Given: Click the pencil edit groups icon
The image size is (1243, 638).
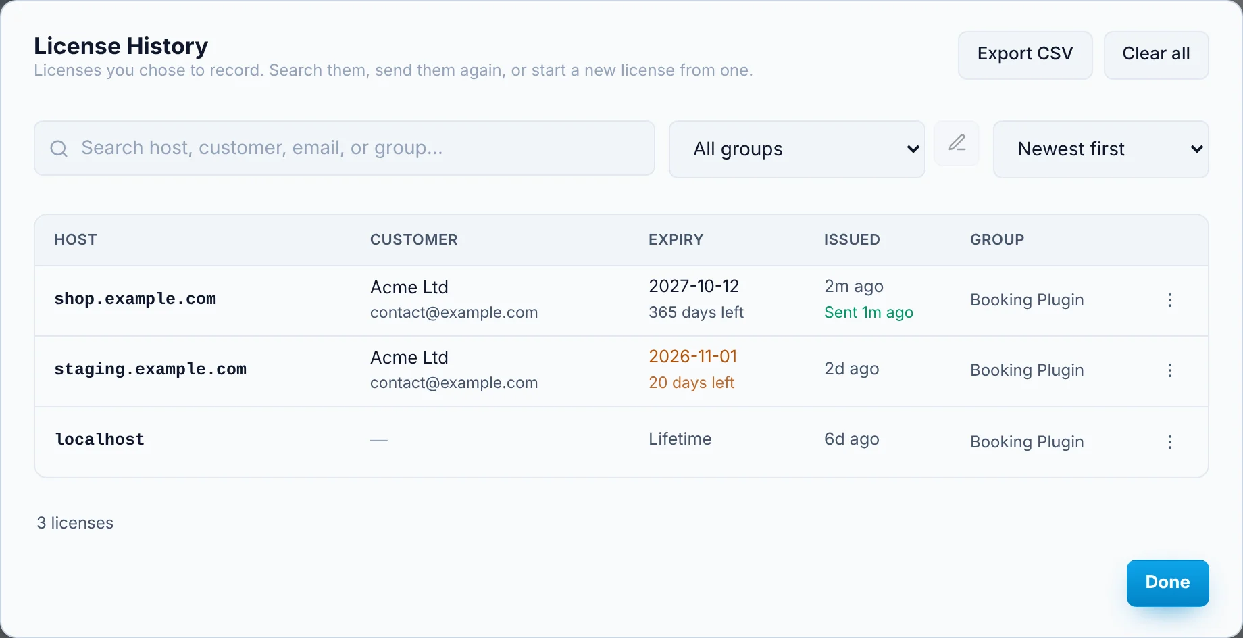Looking at the screenshot, I should tap(957, 143).
